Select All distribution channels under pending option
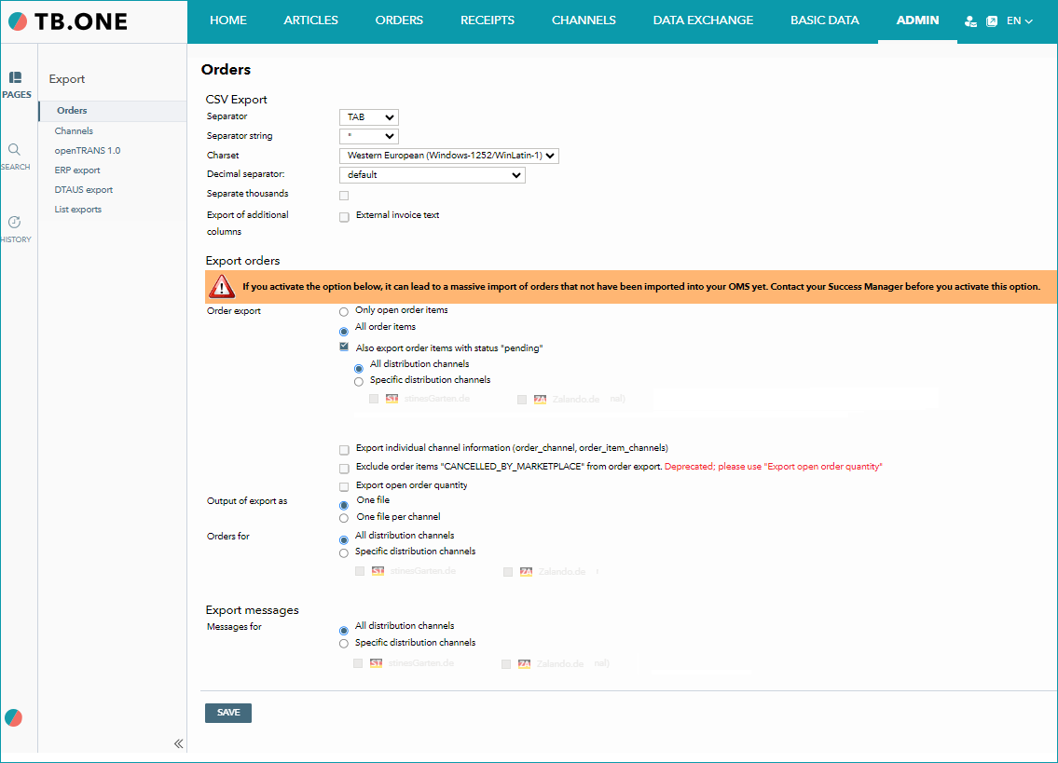This screenshot has height=763, width=1058. 359,368
